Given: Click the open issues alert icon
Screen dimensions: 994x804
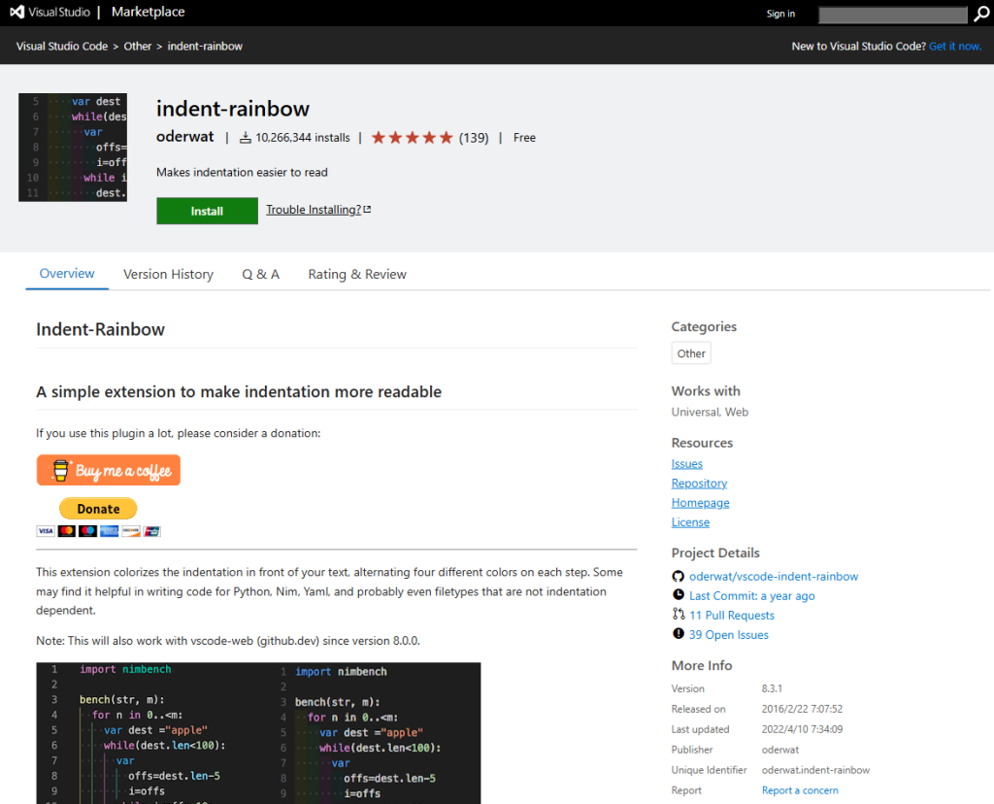Looking at the screenshot, I should [x=679, y=633].
